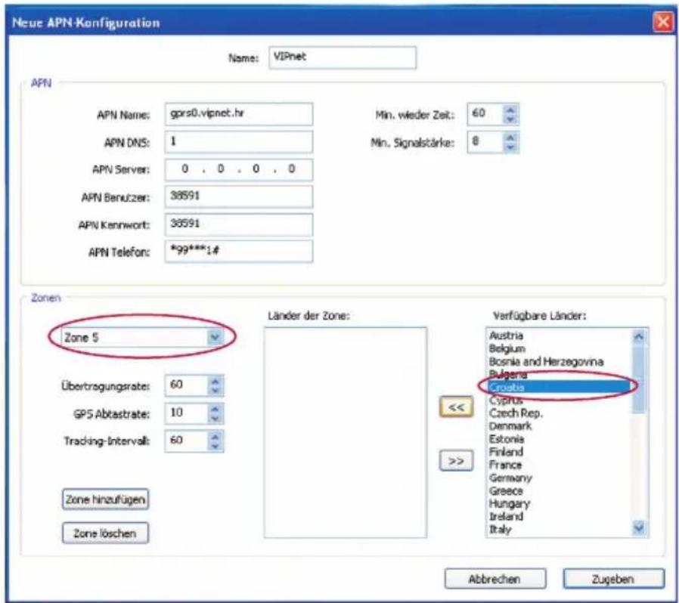
Task: Click the APN DNS input field
Action: coord(239,142)
